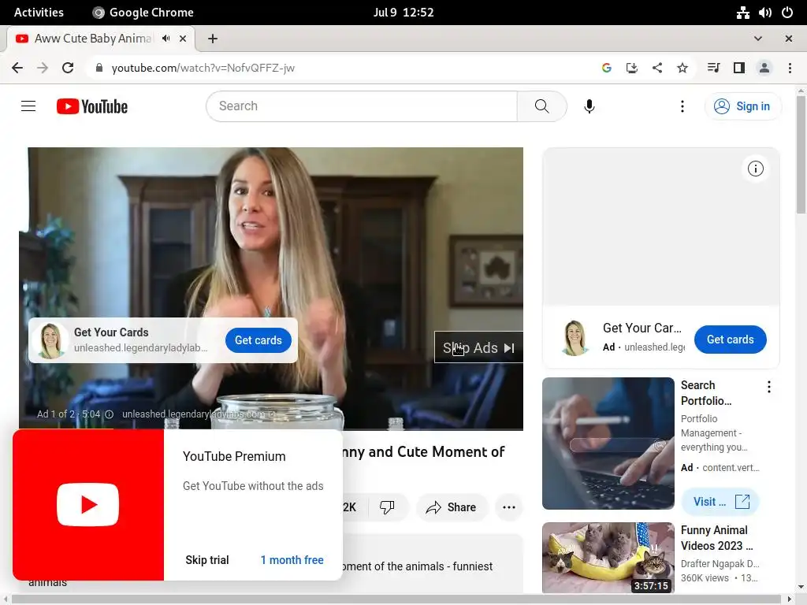Click Funny Animal Videos 2023 title
Viewport: 807px width, 605px height.
point(717,537)
